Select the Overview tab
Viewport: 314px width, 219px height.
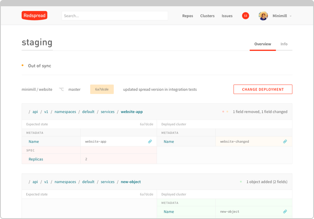[263, 44]
